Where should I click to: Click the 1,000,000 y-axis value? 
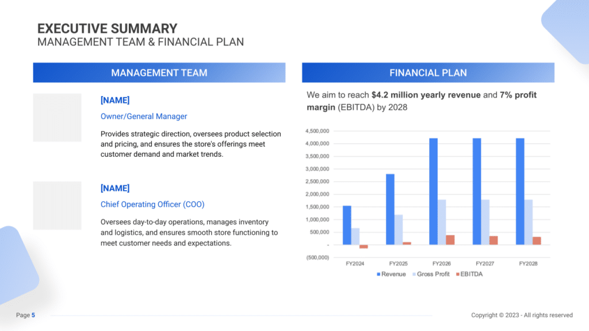[318, 220]
